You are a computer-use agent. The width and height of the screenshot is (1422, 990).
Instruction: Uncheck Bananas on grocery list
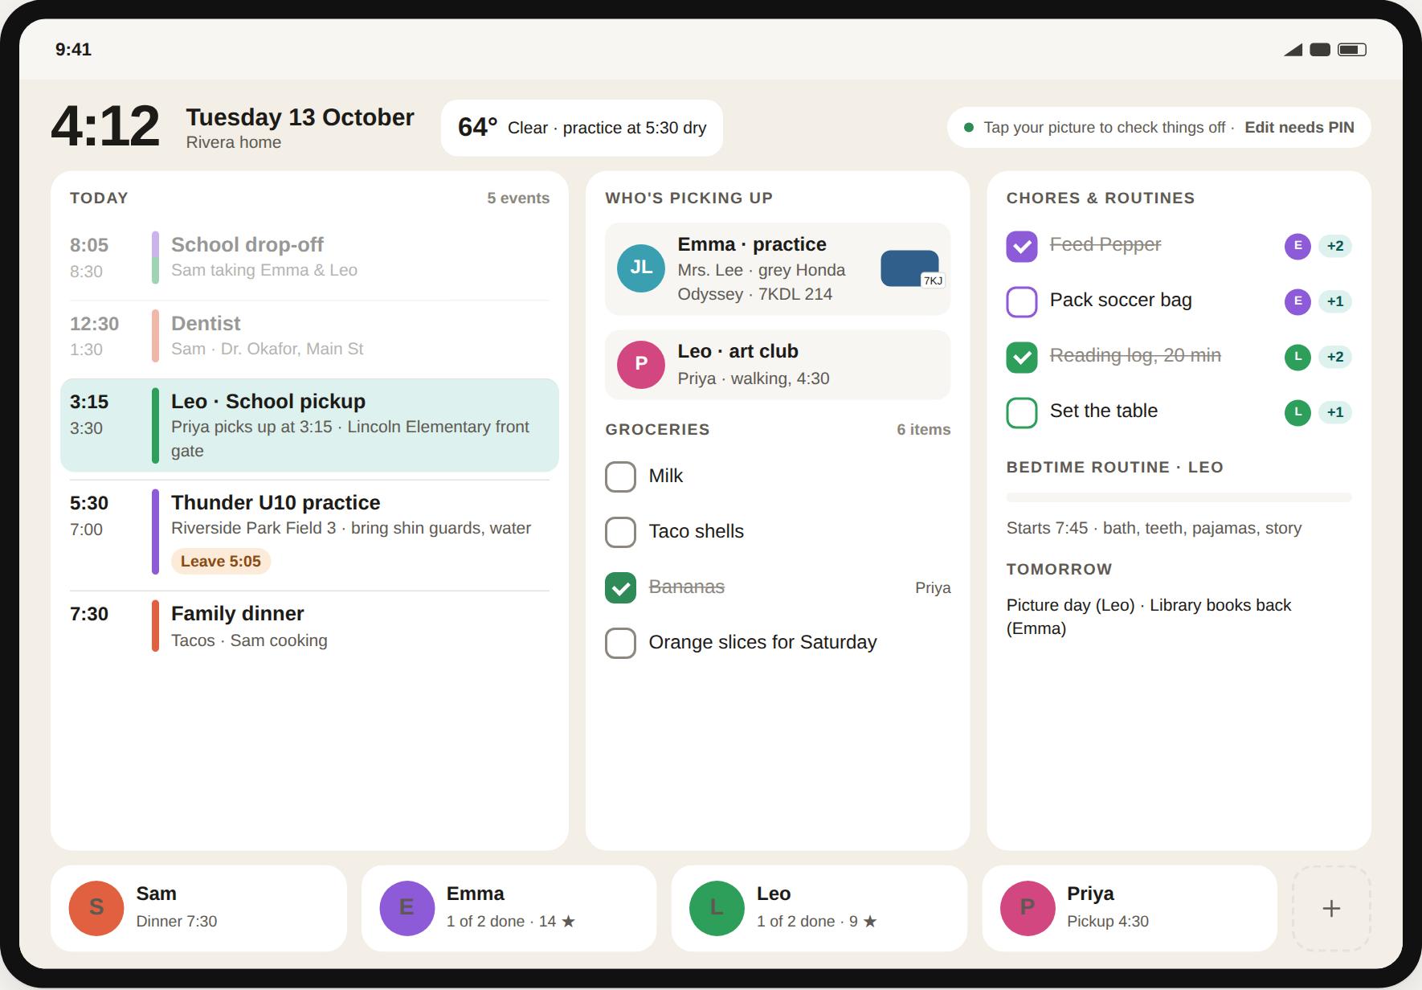pos(620,587)
